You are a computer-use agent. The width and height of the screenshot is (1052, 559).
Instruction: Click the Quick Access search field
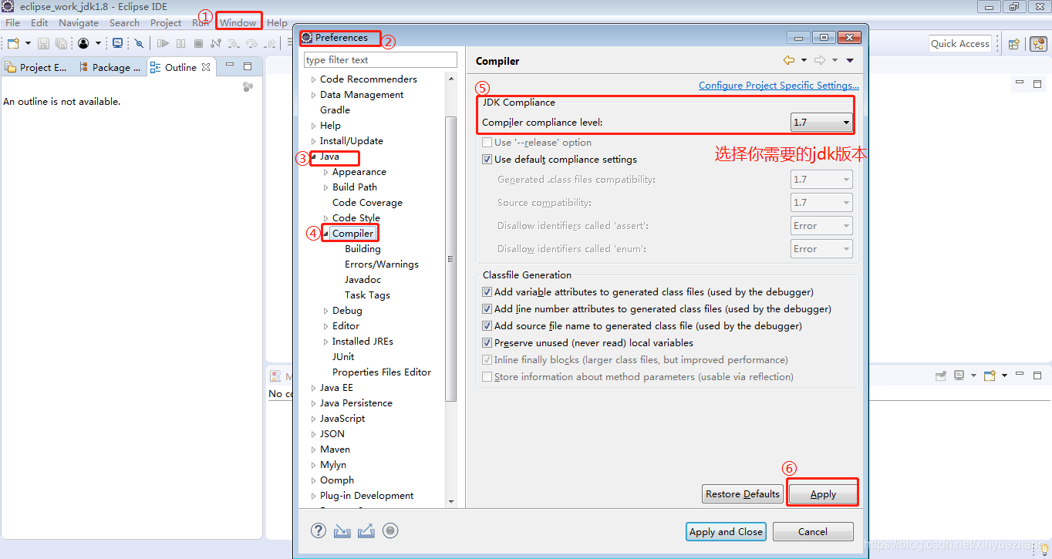point(959,44)
